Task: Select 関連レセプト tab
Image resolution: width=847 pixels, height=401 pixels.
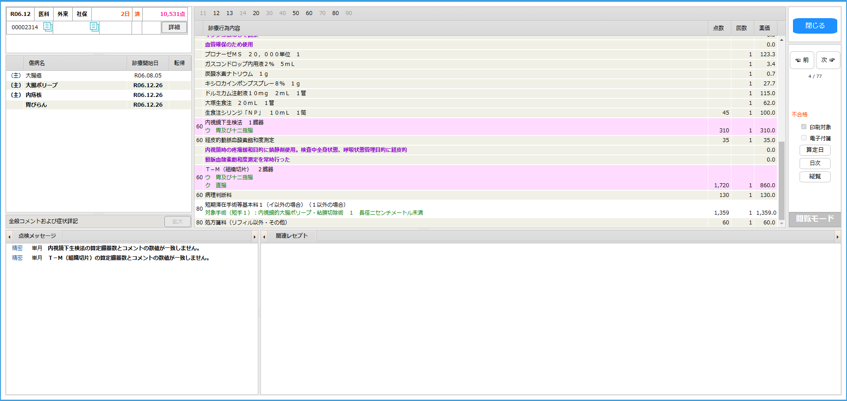Action: pos(291,236)
